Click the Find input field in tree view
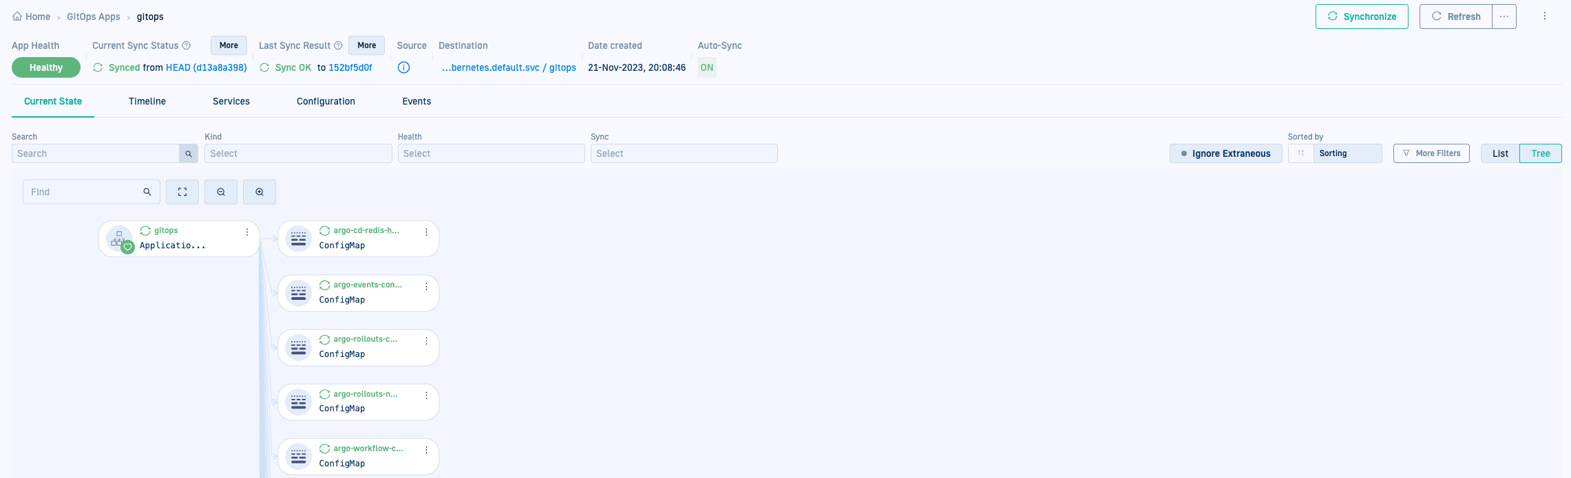The width and height of the screenshot is (1571, 478). pyautogui.click(x=83, y=192)
